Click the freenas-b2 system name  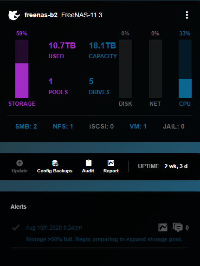(x=41, y=15)
